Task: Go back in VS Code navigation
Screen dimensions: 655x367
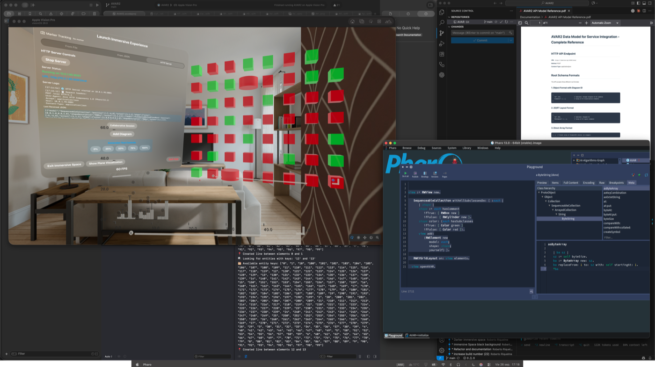Action: point(495,3)
